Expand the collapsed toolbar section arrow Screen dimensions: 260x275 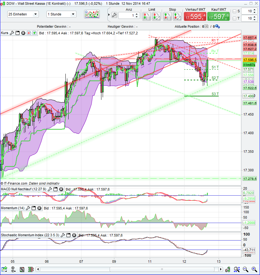109,14
